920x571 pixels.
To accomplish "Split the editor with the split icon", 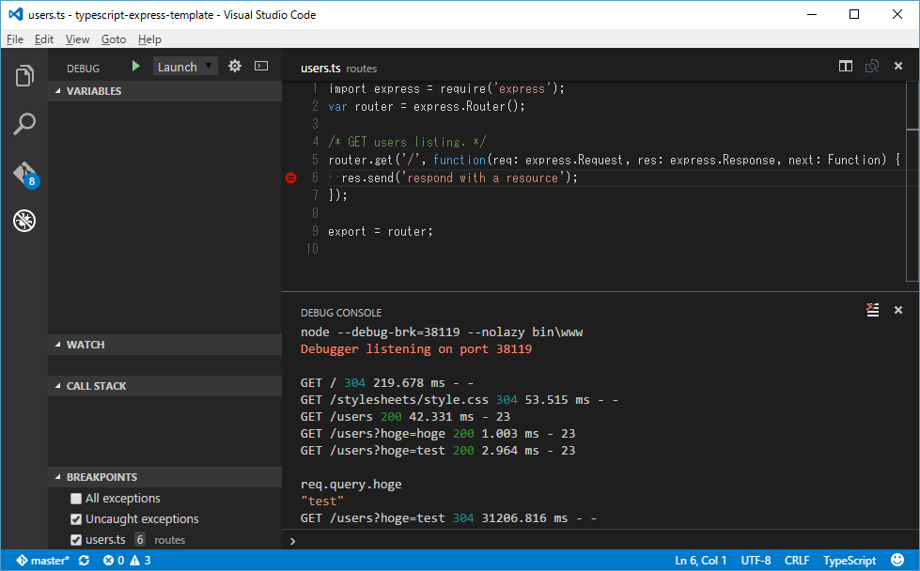I will pyautogui.click(x=846, y=66).
